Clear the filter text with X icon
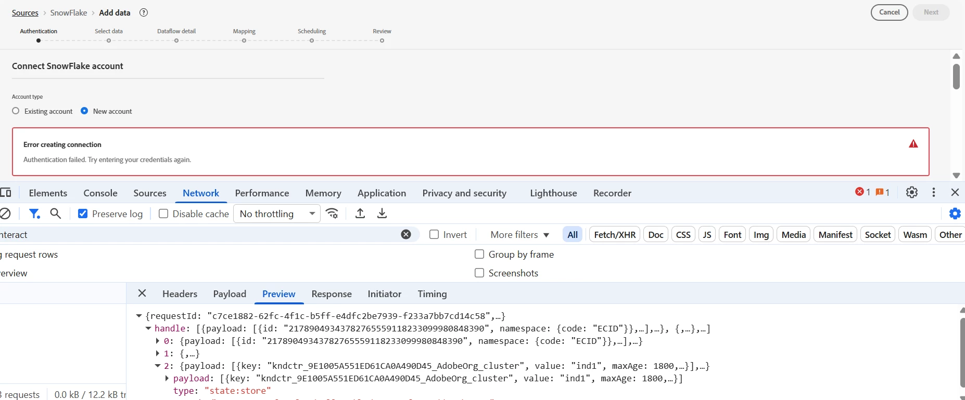 (x=406, y=234)
